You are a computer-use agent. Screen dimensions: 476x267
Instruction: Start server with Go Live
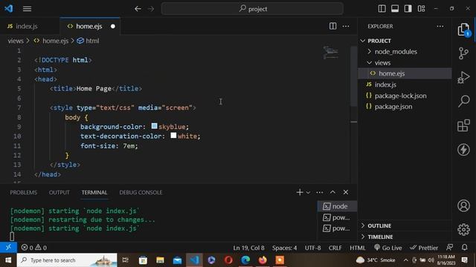pyautogui.click(x=388, y=248)
